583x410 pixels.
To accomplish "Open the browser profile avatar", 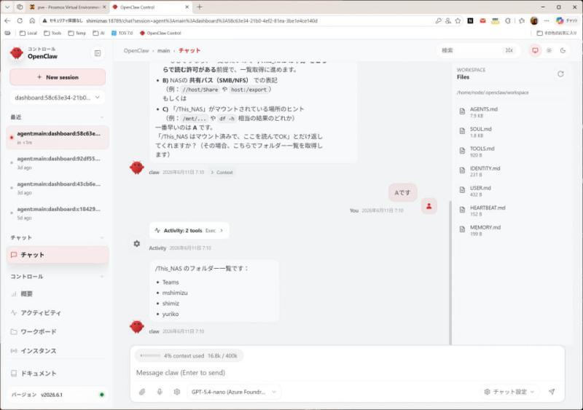I will pyautogui.click(x=534, y=21).
